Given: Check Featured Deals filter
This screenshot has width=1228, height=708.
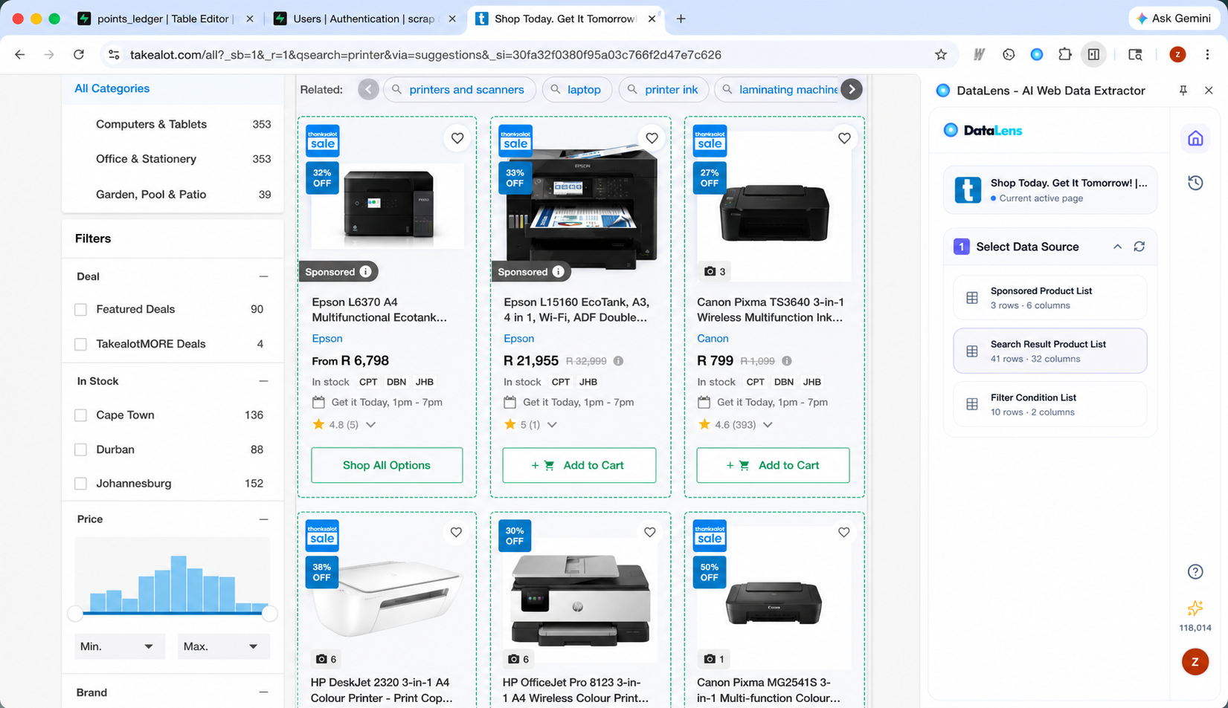Looking at the screenshot, I should [x=81, y=310].
